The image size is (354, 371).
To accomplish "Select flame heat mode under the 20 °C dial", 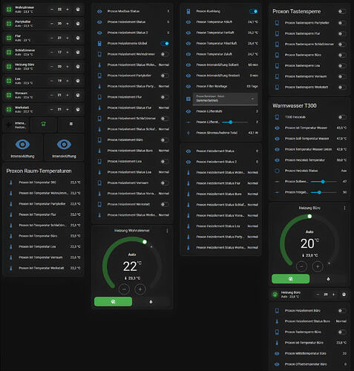I will click(329, 279).
